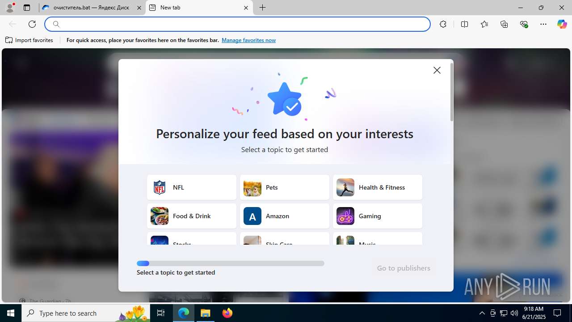This screenshot has height=322, width=572.
Task: Open a new tab with plus button
Action: (x=263, y=8)
